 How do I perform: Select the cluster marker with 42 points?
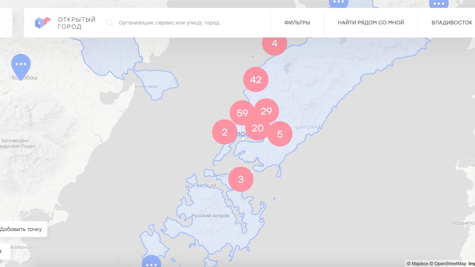[256, 79]
